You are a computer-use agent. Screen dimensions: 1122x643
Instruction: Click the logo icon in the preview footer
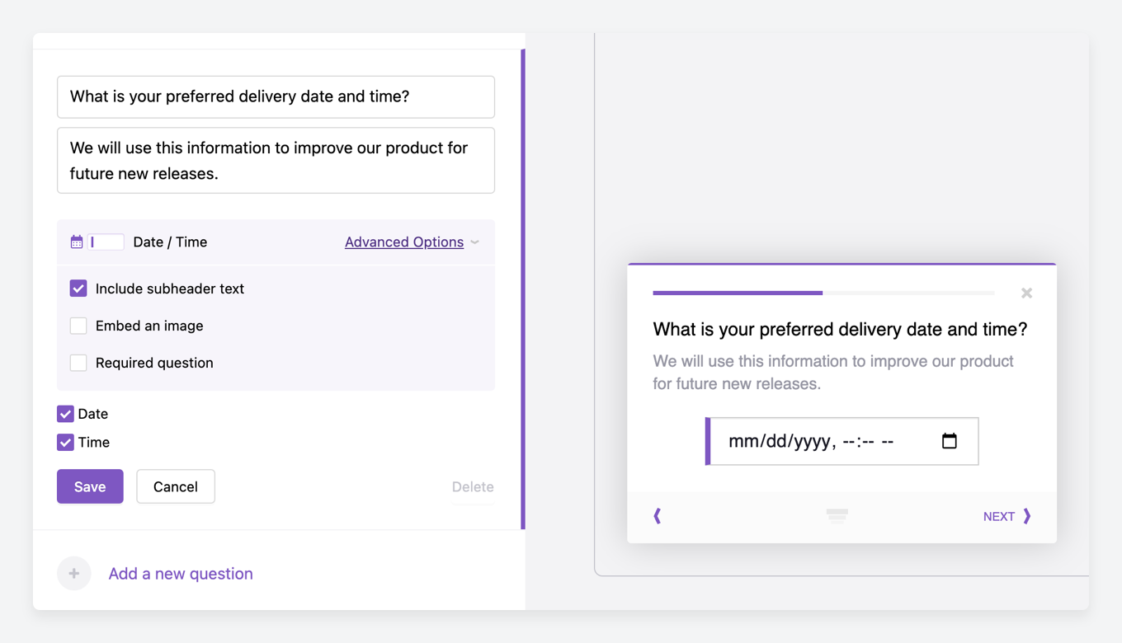point(837,516)
